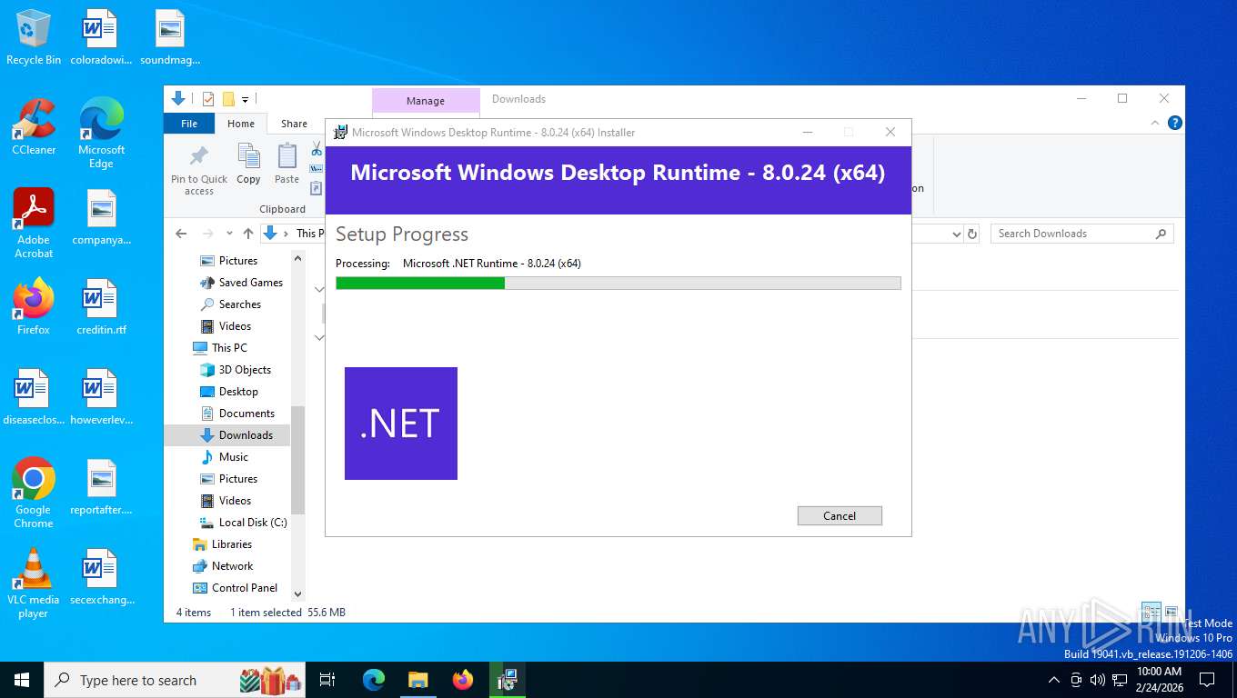Screen dimensions: 1237x698
Task: Switch to details view layout icon
Action: point(1151,612)
